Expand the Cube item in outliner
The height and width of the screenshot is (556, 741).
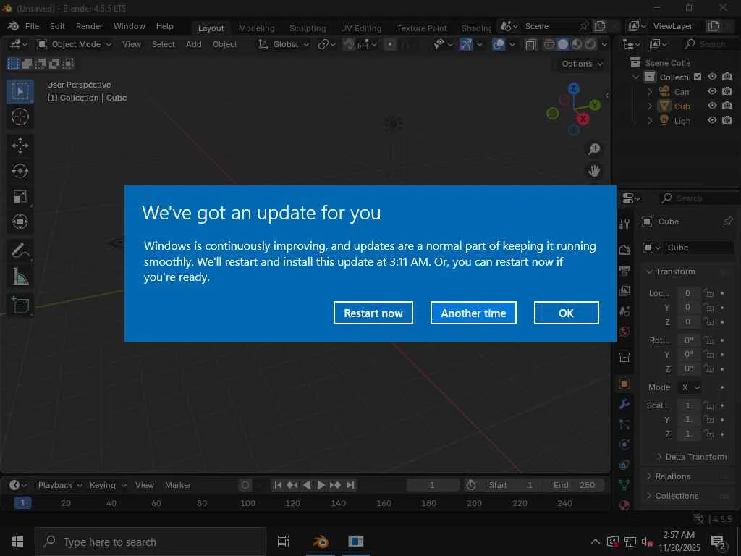pyautogui.click(x=650, y=106)
